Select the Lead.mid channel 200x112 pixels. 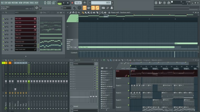[x=26, y=26]
